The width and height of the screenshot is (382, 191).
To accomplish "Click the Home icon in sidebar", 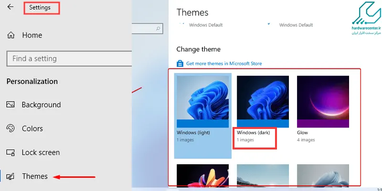I will coord(11,35).
